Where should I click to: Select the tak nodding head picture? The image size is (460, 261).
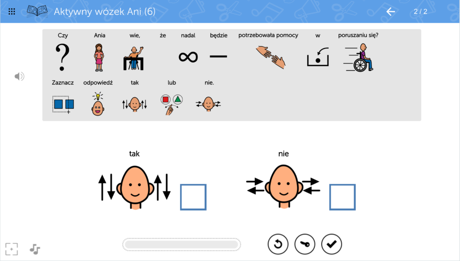pyautogui.click(x=135, y=187)
